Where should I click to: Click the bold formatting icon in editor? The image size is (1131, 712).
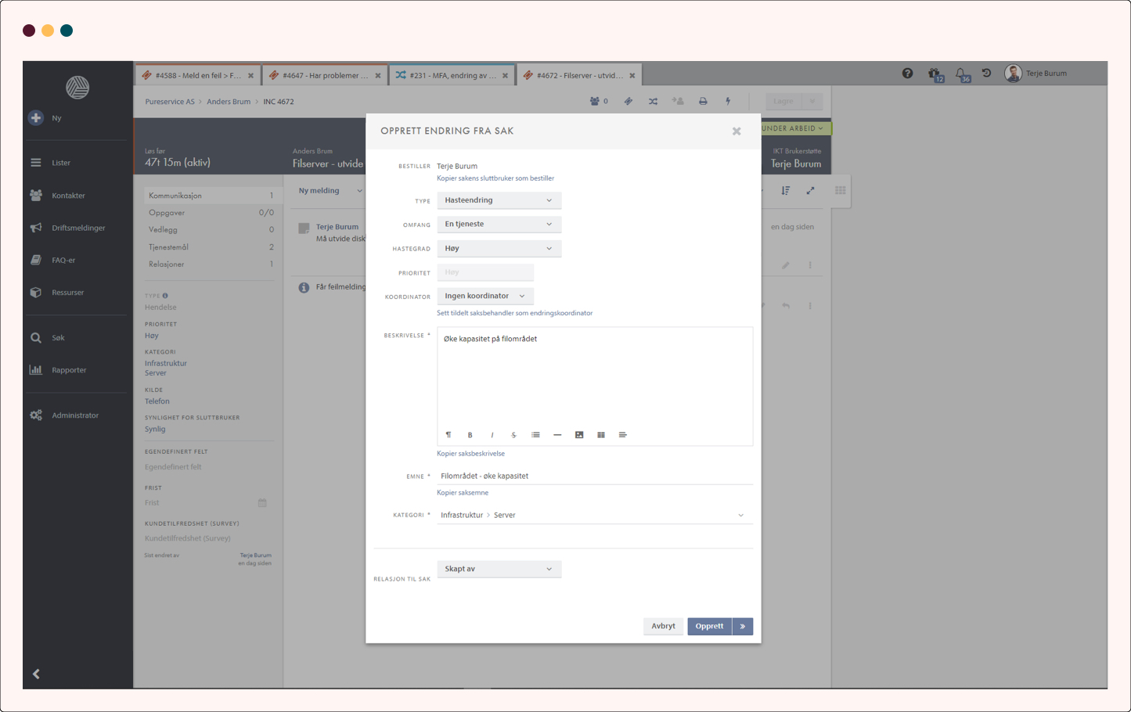[x=470, y=435]
